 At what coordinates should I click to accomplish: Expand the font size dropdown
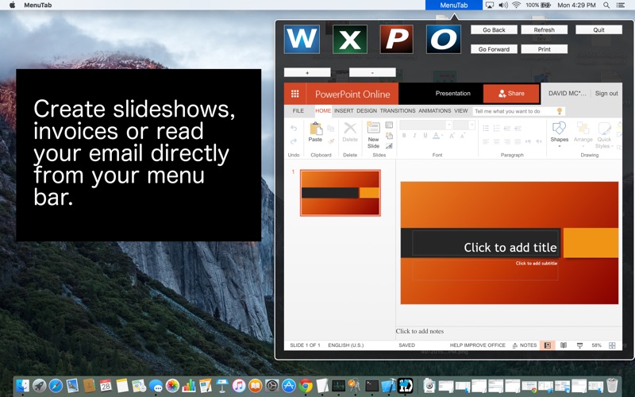[471, 125]
